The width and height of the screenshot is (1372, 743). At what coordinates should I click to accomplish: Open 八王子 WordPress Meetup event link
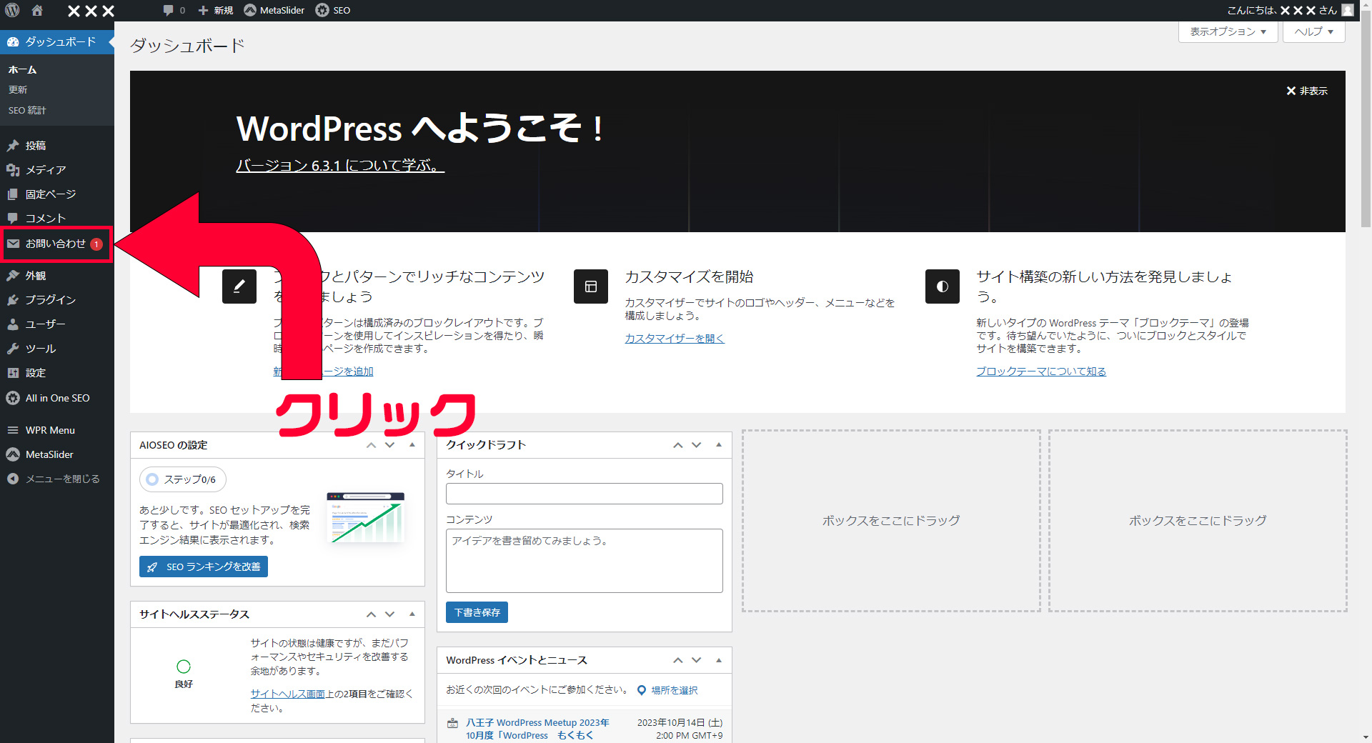(x=537, y=729)
